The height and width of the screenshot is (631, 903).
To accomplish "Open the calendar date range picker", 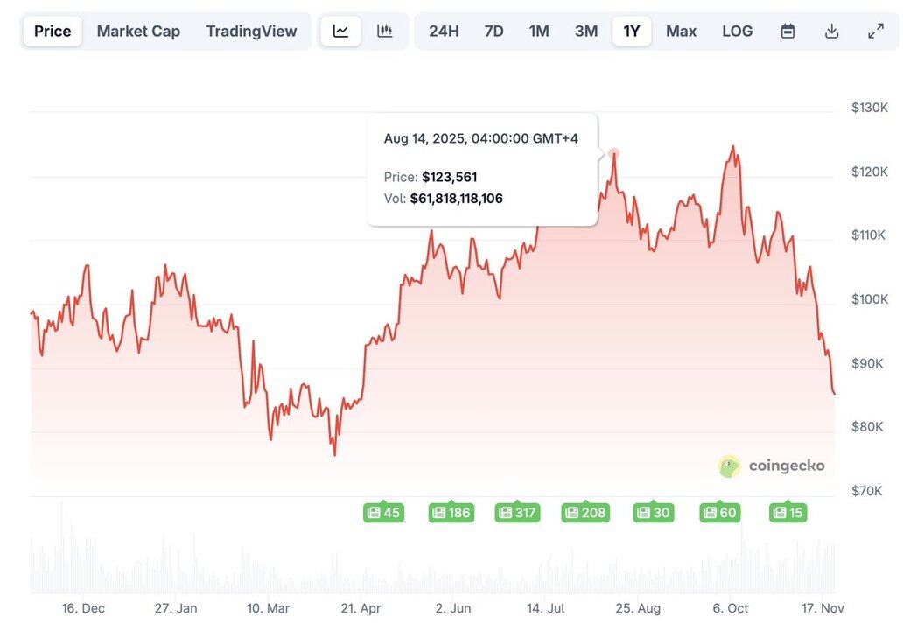I will 787,32.
